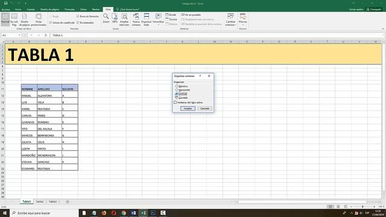The height and width of the screenshot is (217, 386).
Task: Close the Organizar ventanas dialog
Action: point(209,76)
